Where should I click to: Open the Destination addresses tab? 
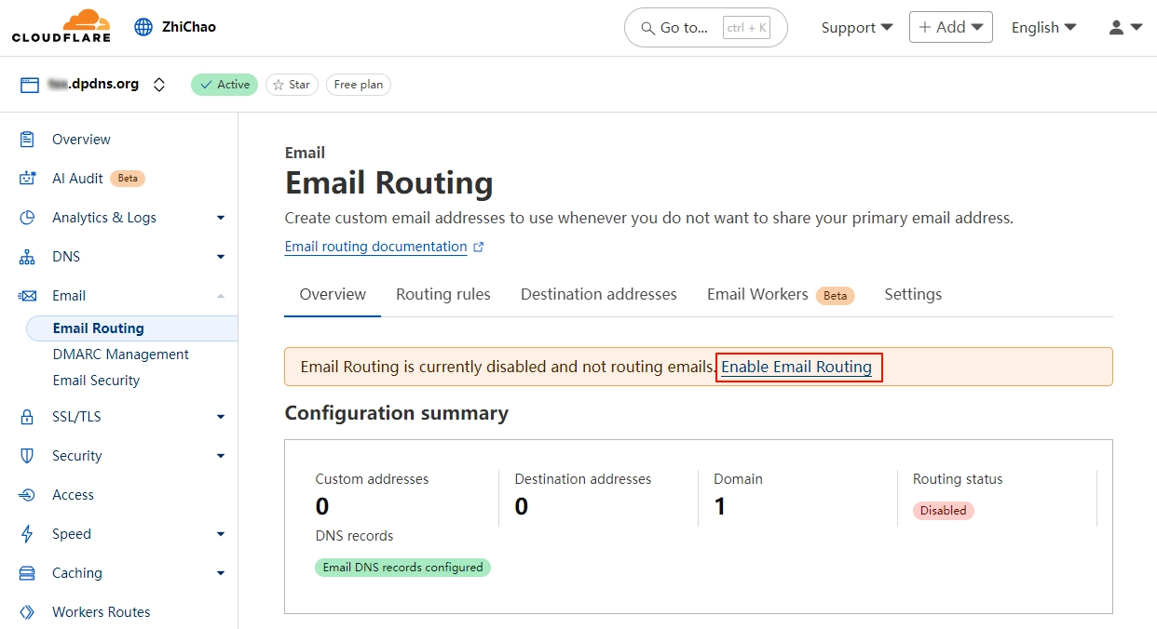coord(598,294)
